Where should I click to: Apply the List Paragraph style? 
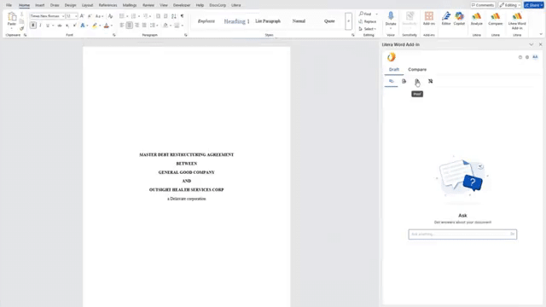268,21
